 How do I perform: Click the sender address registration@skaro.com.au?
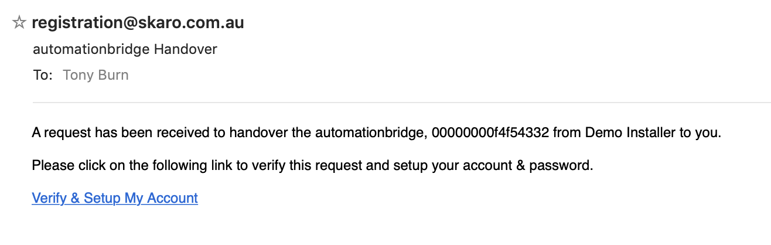[x=138, y=23]
